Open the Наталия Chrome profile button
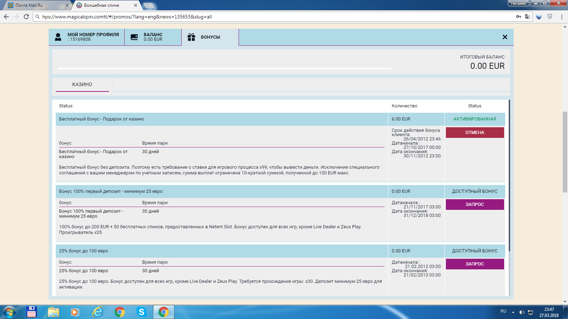 (x=518, y=3)
